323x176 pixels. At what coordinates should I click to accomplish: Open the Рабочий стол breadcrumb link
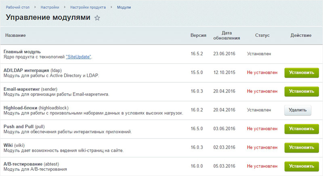click(18, 7)
